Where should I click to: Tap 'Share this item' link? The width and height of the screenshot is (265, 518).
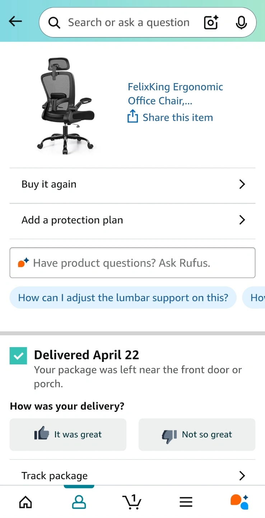click(170, 117)
